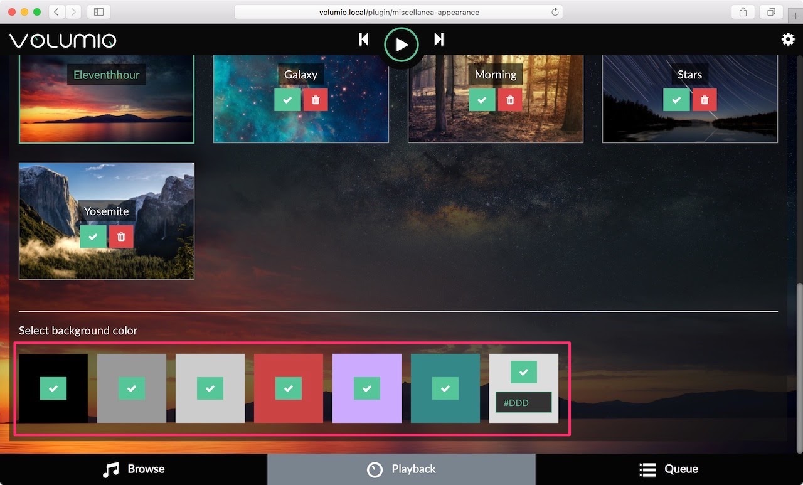Toggle the Safari sidebar
This screenshot has height=485, width=803.
point(98,12)
